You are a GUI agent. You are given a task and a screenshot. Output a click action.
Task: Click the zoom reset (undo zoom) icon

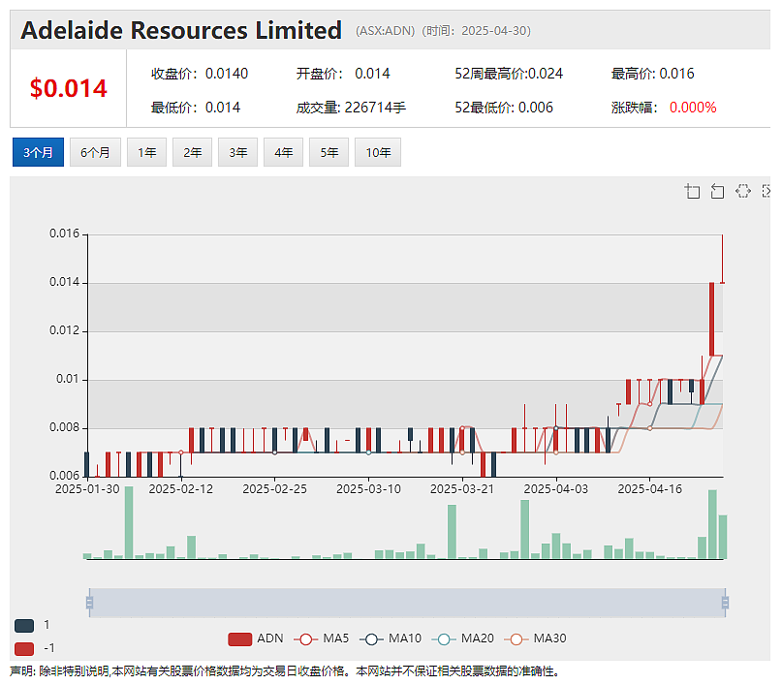point(717,192)
